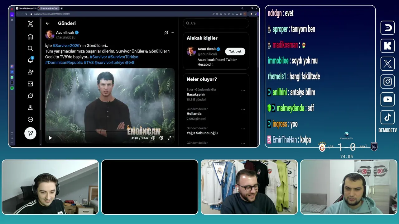
Task: Open the Hollanda trending topic
Action: [194, 114]
